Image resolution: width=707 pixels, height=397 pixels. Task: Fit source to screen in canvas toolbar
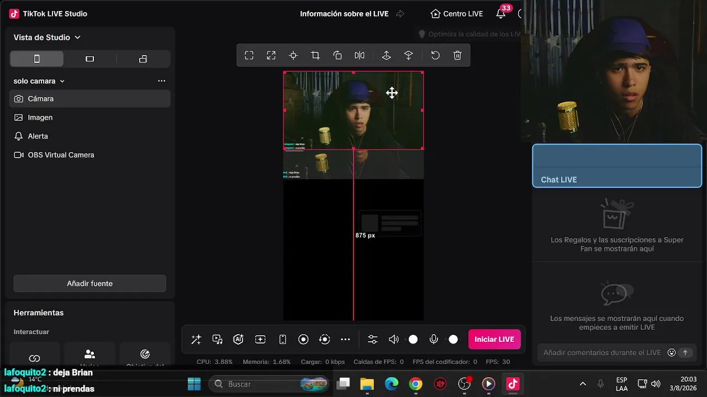249,55
